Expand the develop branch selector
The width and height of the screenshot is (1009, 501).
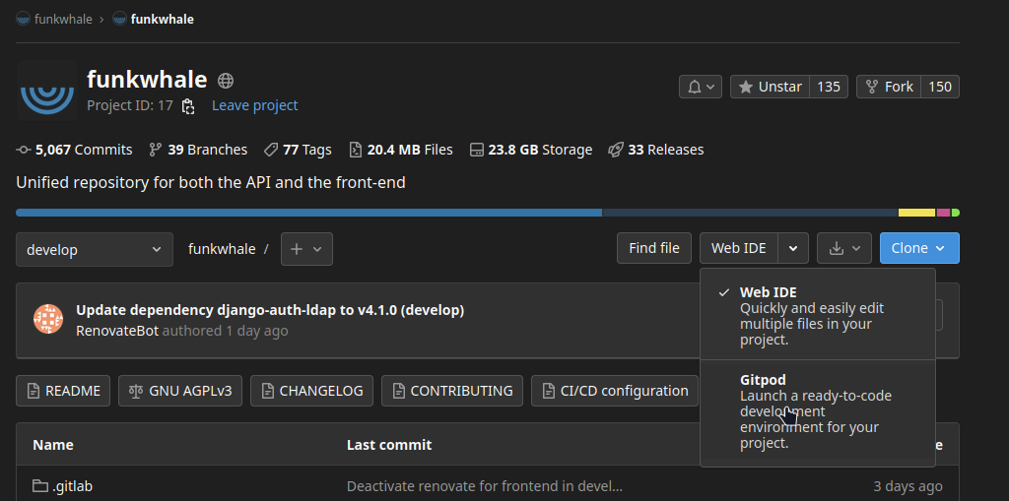tap(94, 250)
